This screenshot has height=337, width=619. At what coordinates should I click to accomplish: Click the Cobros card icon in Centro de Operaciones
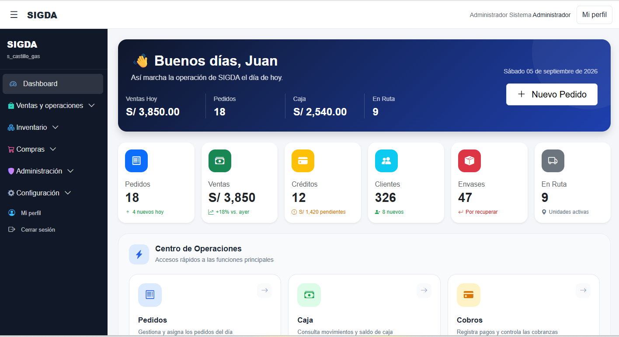(x=469, y=295)
